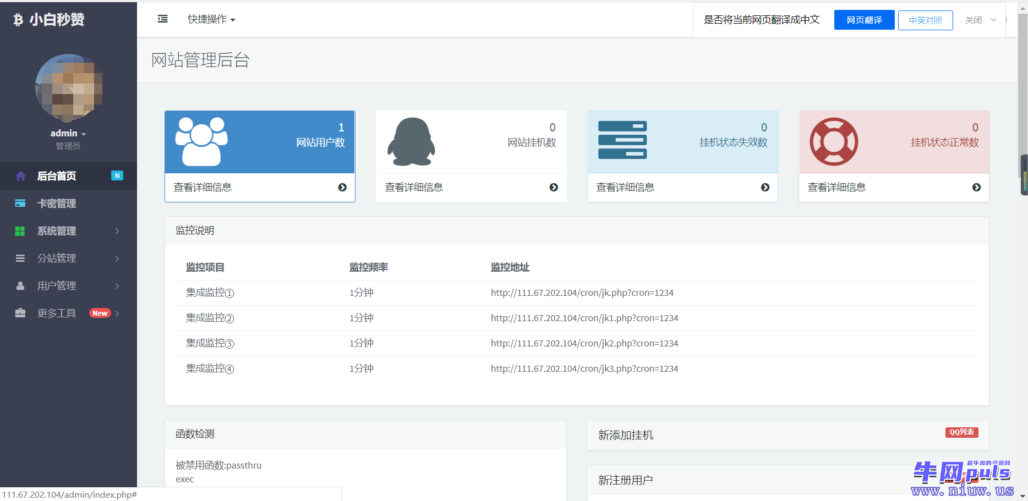Click the 监控地址 column header
Screen dimensions: 1028x501
click(x=510, y=267)
